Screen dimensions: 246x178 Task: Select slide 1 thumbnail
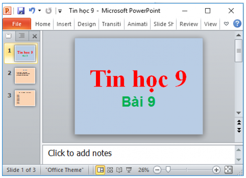coord(25,53)
